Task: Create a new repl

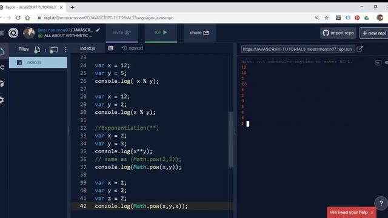Action: [x=374, y=33]
